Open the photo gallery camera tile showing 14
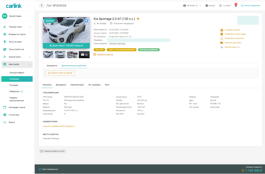Viewport: 265px width, 174px height. pyautogui.click(x=84, y=55)
